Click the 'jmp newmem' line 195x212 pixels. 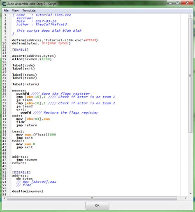[x=27, y=160]
